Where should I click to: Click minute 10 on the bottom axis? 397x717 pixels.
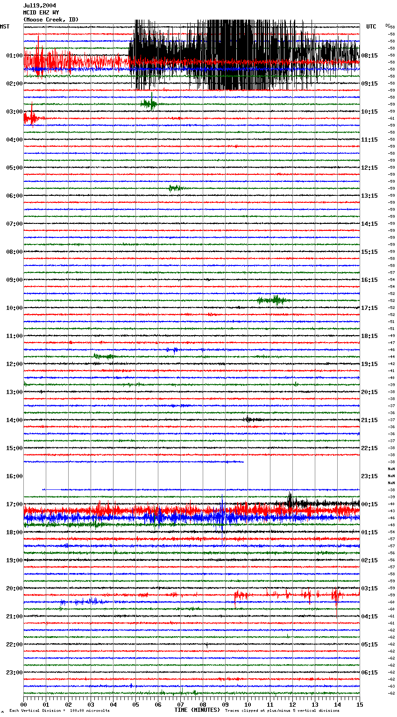[248, 704]
